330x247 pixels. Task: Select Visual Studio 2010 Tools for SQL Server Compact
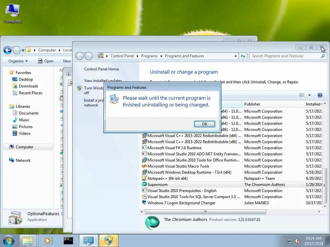coord(232,197)
